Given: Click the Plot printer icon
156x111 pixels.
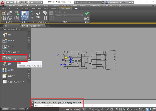Looking at the screenshot, I should 28,2.
